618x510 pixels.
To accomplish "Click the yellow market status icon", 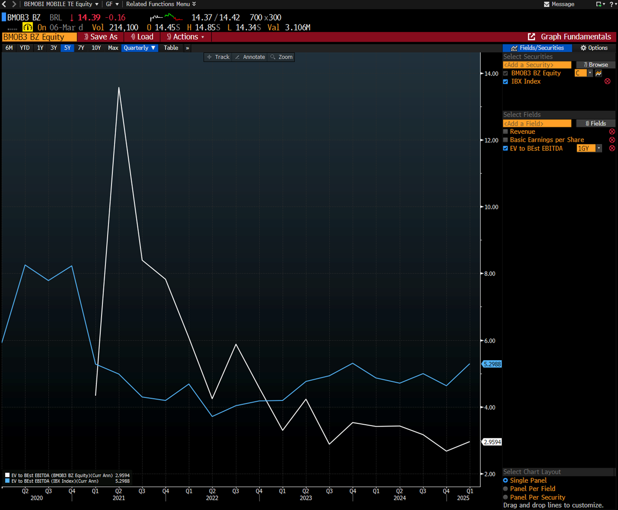I will click(x=28, y=27).
